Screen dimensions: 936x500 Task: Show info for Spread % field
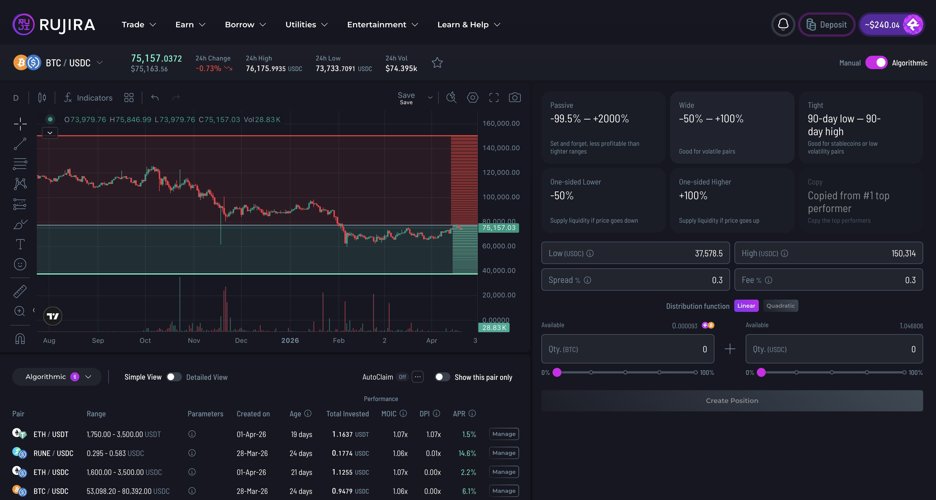pos(587,280)
